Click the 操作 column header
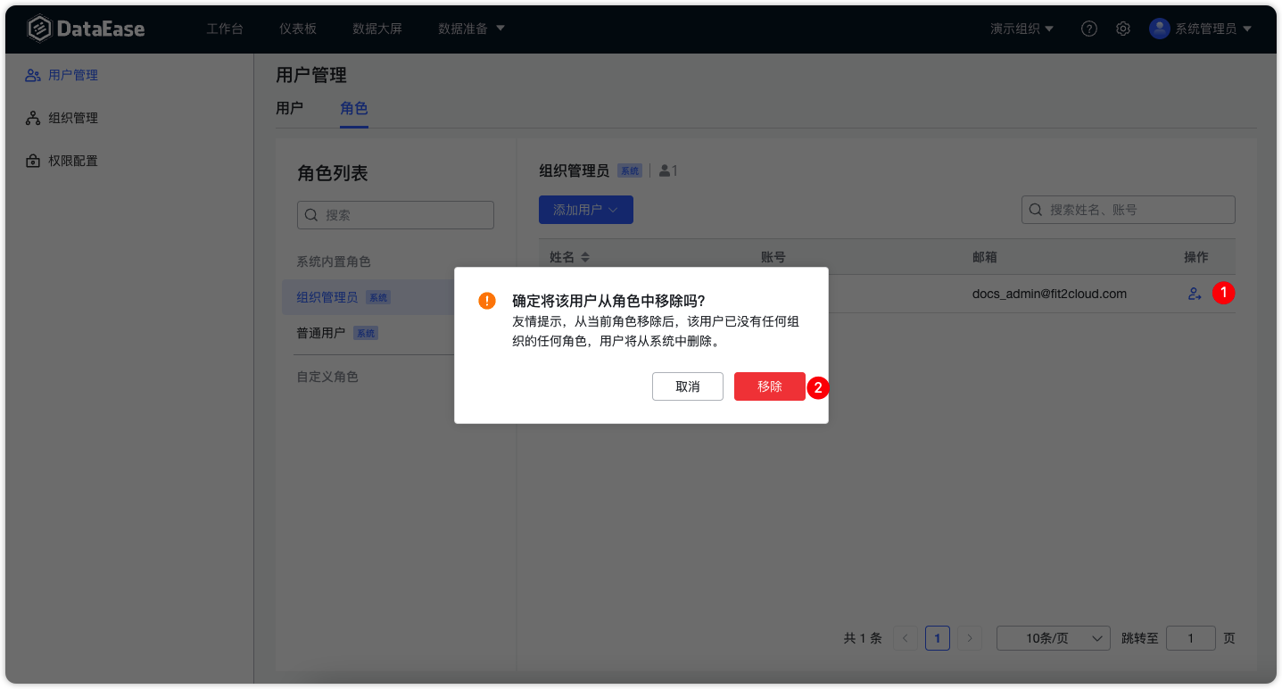Image resolution: width=1282 pixels, height=689 pixels. coord(1196,257)
